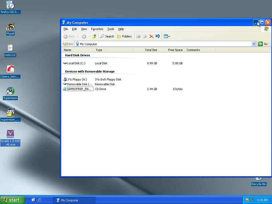Go up one folder level icon
Image resolution: width=272 pixels, height=204 pixels.
tap(94, 36)
